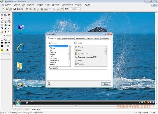Image resolution: width=158 pixels, height=114 pixels.
Task: Open the Archivo menu
Action: [x=8, y=5]
